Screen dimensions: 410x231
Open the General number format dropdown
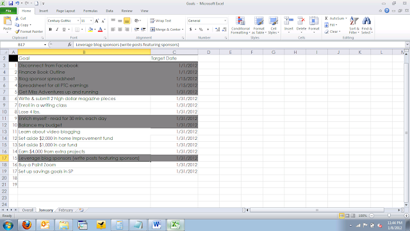pyautogui.click(x=225, y=21)
